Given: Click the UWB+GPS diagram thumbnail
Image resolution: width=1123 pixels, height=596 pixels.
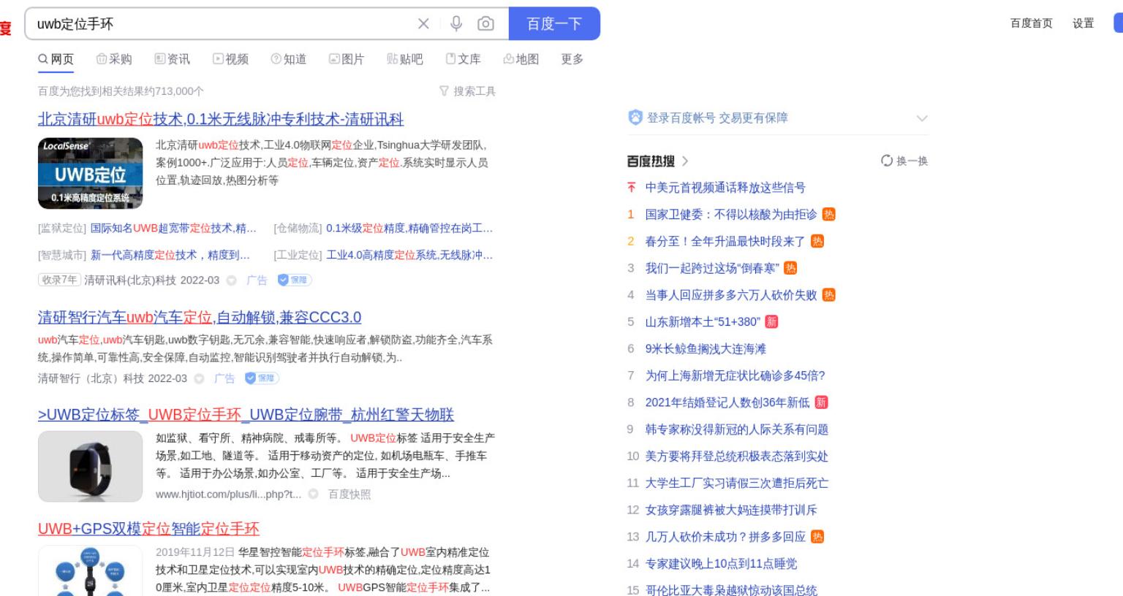Looking at the screenshot, I should click(90, 570).
